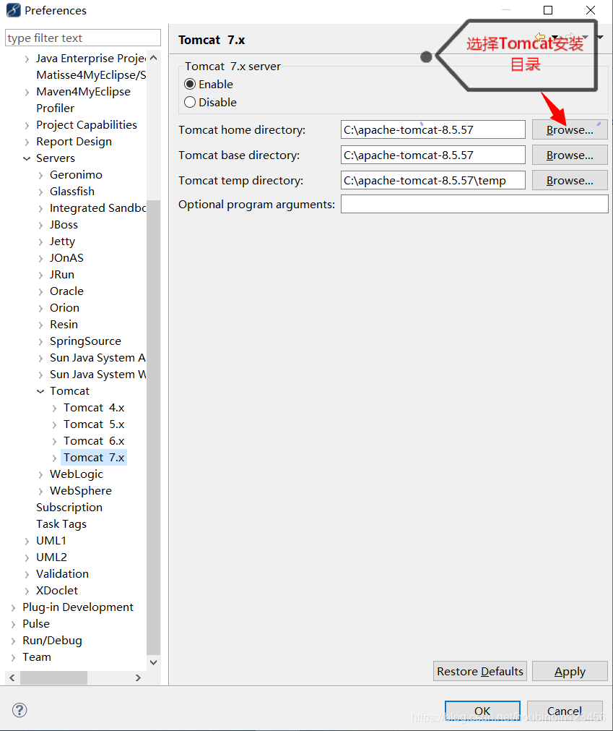This screenshot has height=731, width=613.
Task: Select Project Capabilities in the tree
Action: coord(87,124)
